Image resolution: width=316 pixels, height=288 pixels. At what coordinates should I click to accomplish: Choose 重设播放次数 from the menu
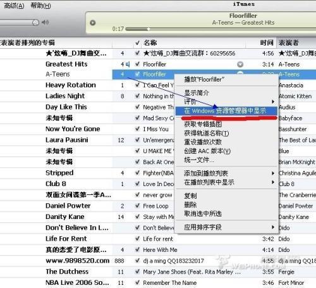pyautogui.click(x=226, y=142)
